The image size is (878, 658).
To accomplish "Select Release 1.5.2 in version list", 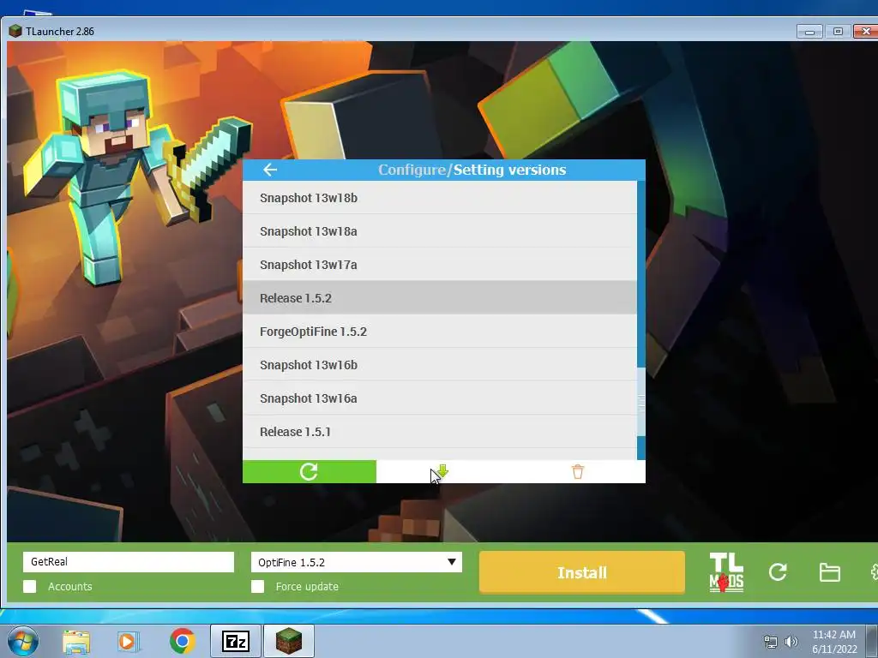I will [x=440, y=297].
